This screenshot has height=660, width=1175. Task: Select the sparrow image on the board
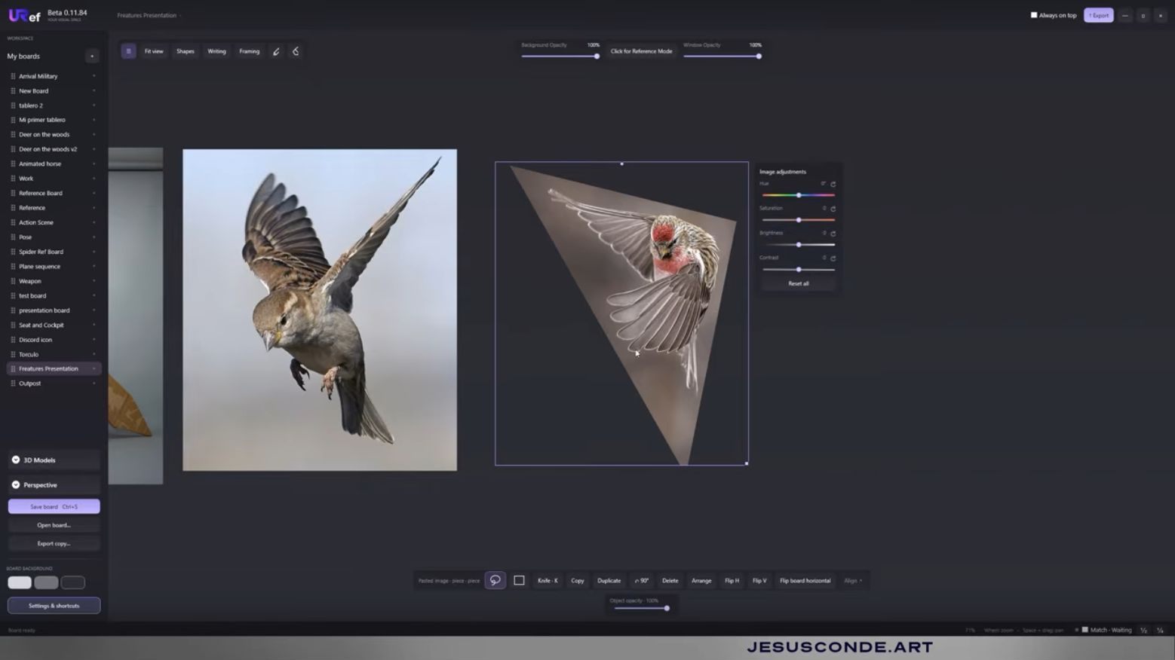coord(320,310)
